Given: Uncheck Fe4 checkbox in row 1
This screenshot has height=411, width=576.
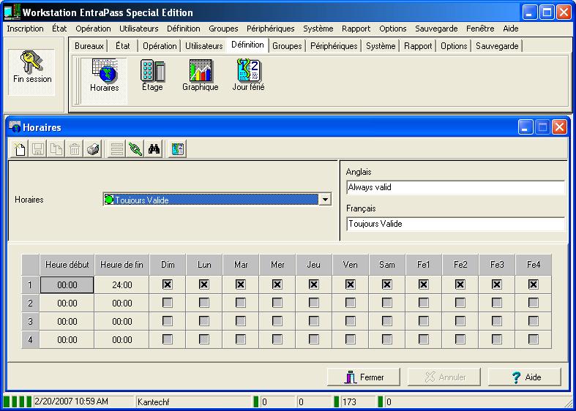Looking at the screenshot, I should [x=534, y=284].
